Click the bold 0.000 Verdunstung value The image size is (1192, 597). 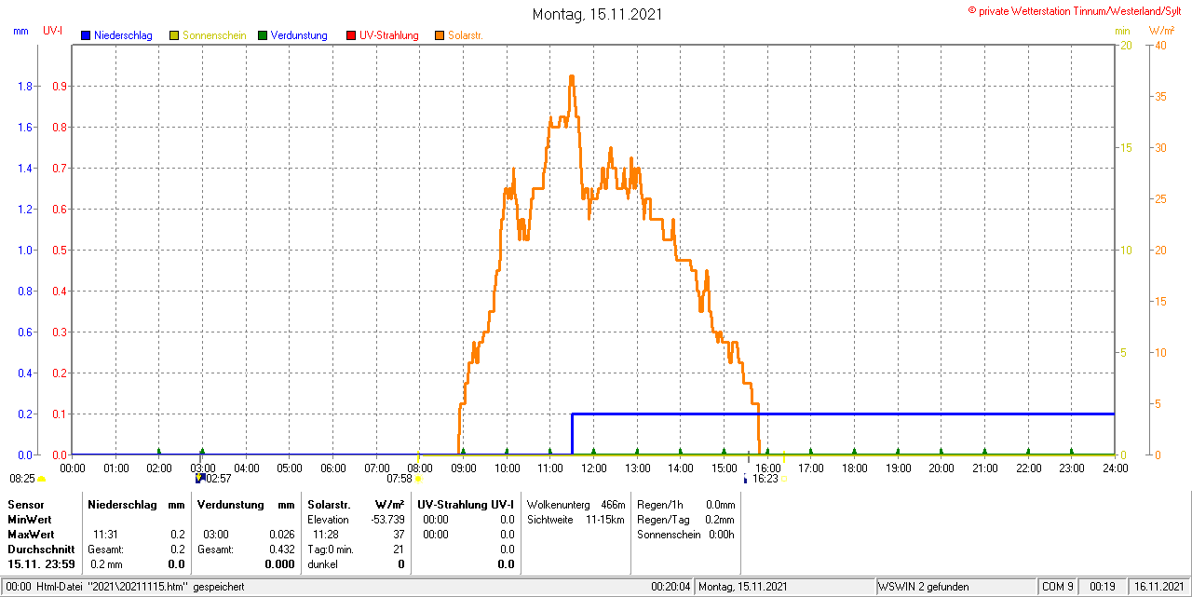[x=279, y=564]
